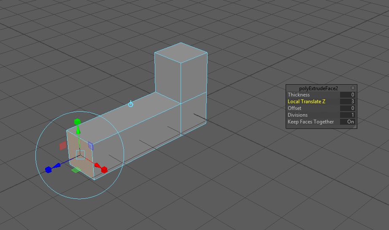Screen dimensions: 389x230
Task: Click the Thickness label
Action: (x=299, y=95)
